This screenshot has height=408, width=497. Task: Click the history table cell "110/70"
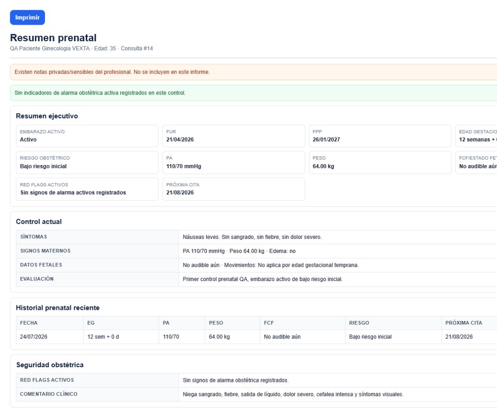tap(171, 337)
